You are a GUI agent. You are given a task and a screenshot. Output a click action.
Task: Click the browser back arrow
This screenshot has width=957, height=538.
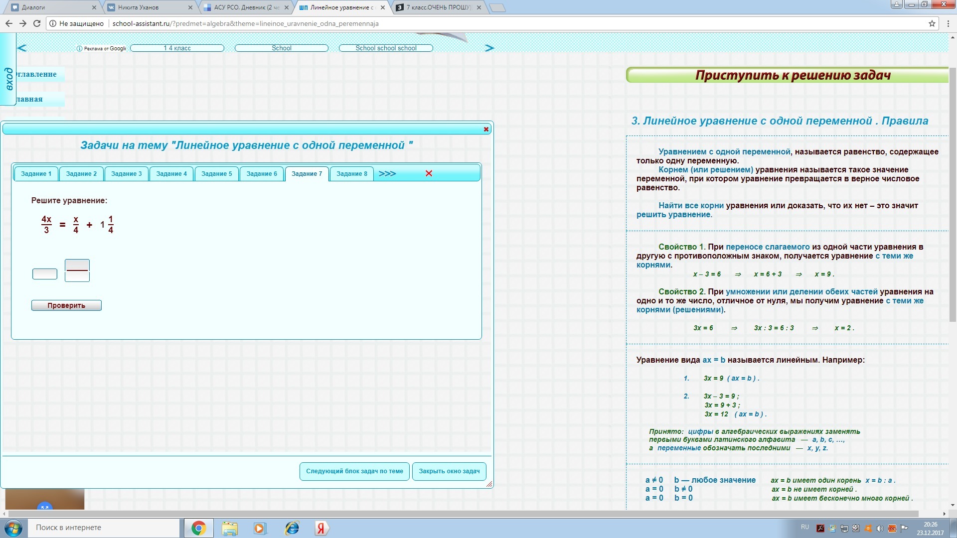[8, 23]
